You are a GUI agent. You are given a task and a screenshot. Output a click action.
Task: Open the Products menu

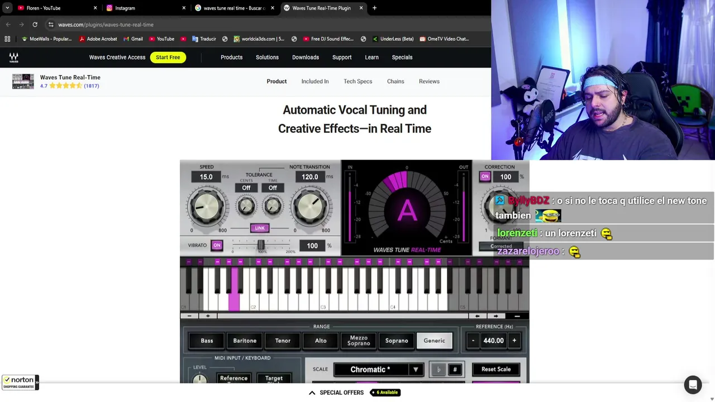[x=231, y=58]
